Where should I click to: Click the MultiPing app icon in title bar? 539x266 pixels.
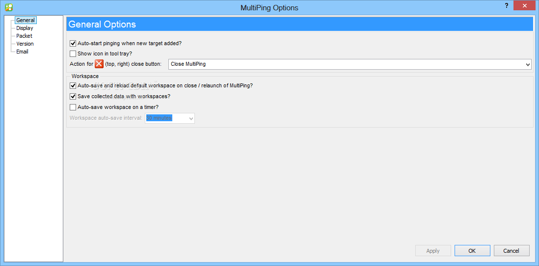(x=9, y=7)
